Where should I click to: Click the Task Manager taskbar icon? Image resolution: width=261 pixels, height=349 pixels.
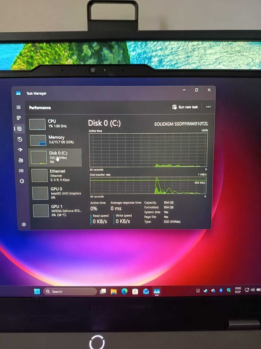click(x=157, y=291)
